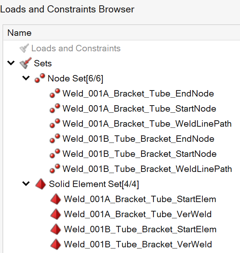Click the Loads and Constraints root icon
The image size is (240, 253).
(x=24, y=48)
